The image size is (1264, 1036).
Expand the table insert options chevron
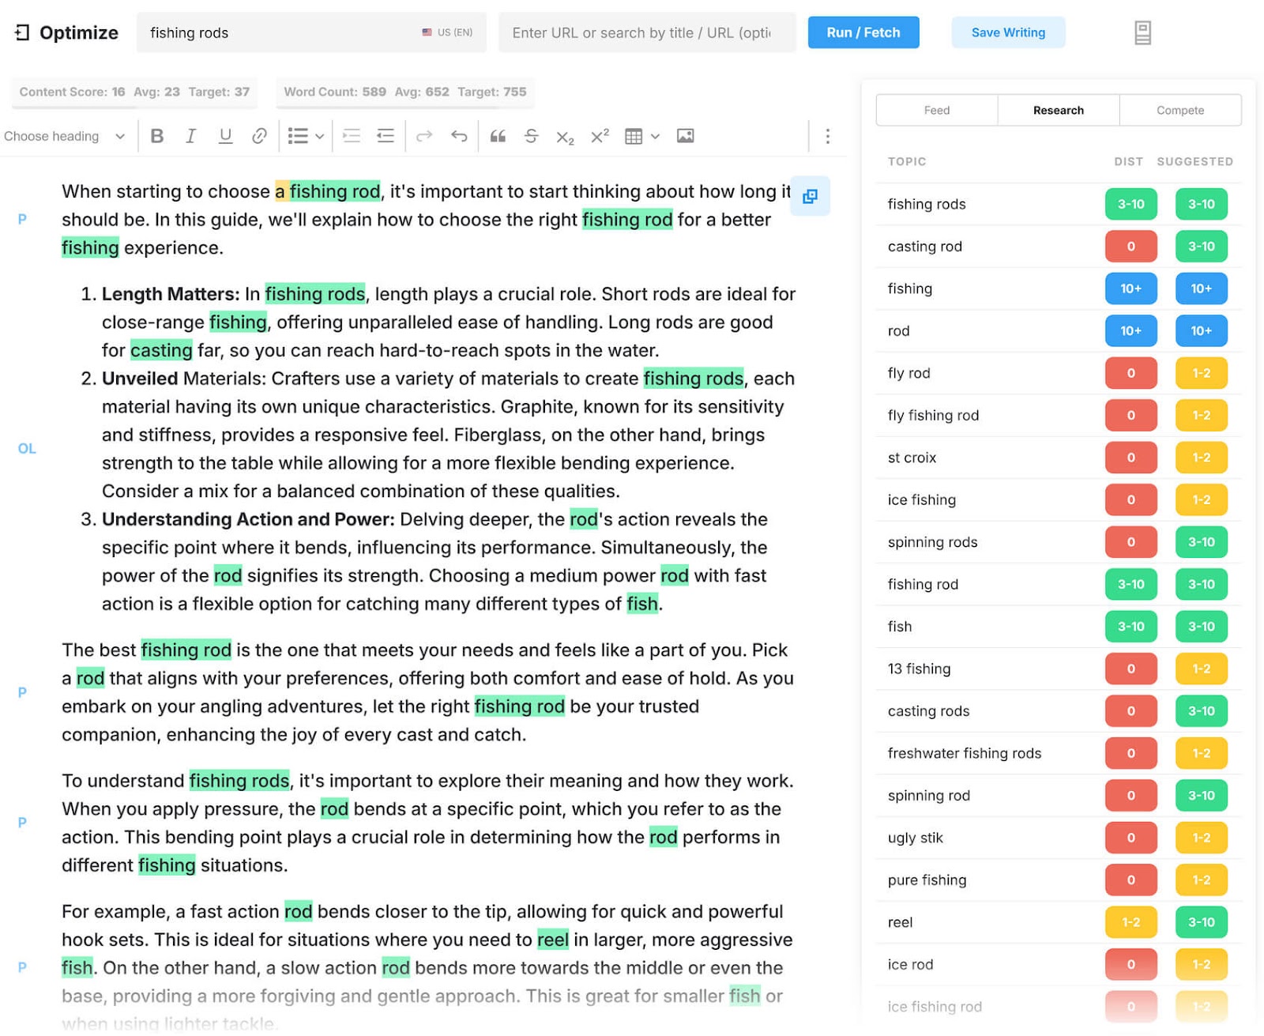coord(655,135)
